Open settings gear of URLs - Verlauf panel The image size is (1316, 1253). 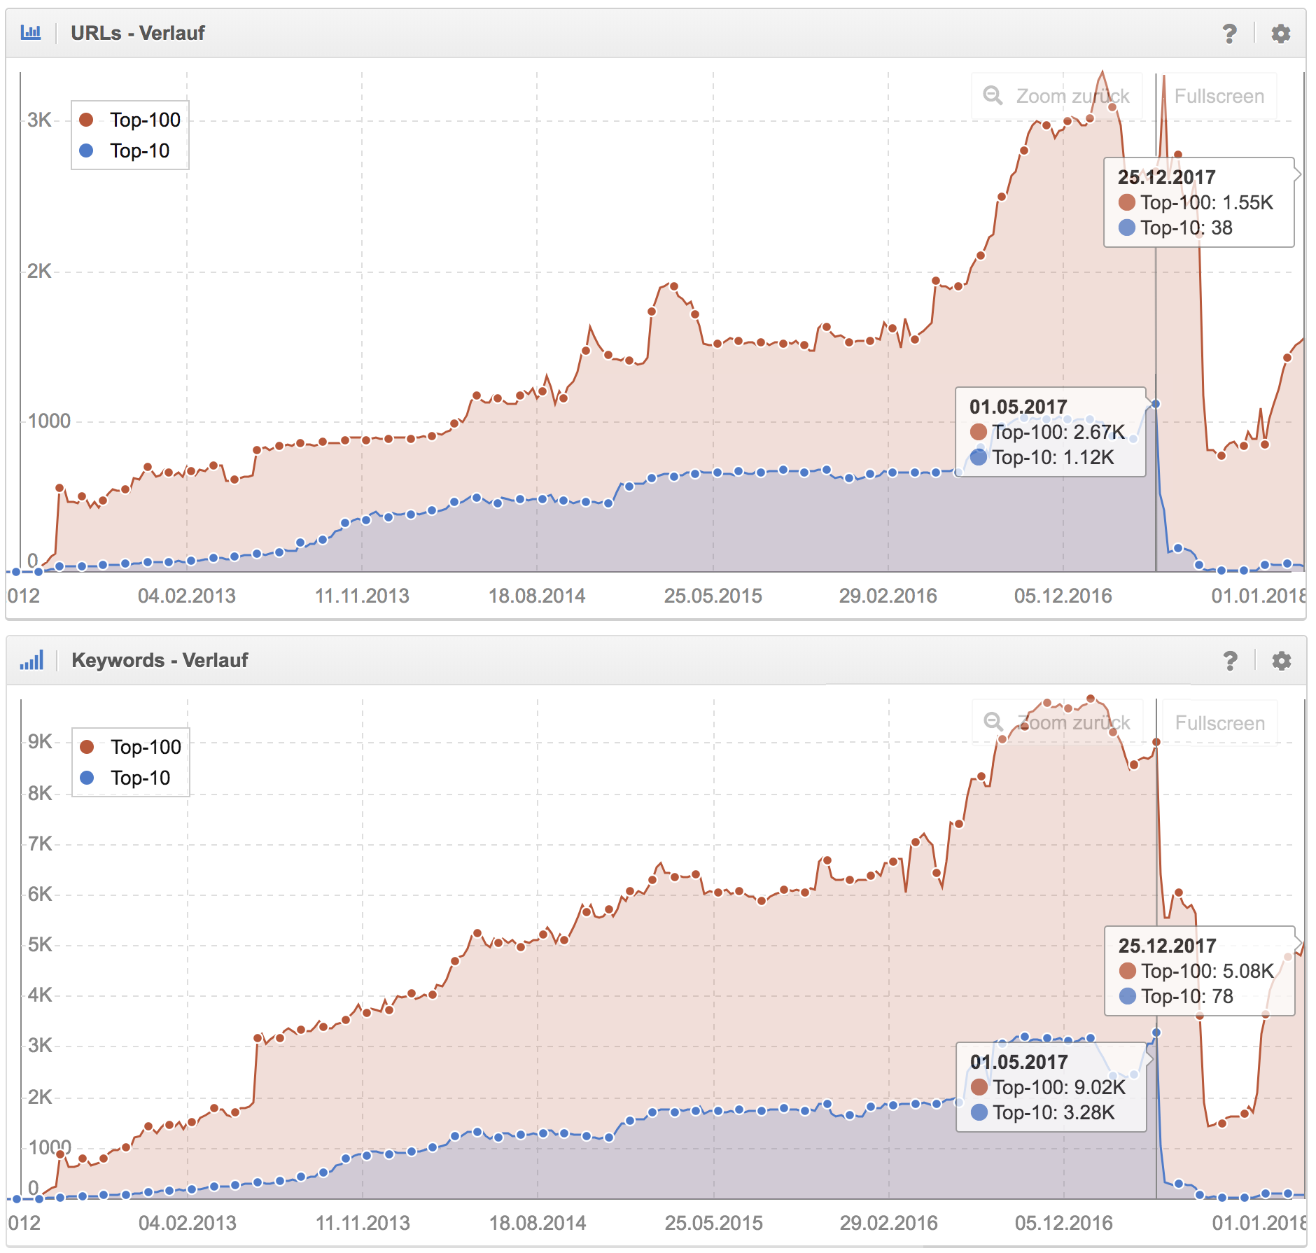click(1280, 34)
